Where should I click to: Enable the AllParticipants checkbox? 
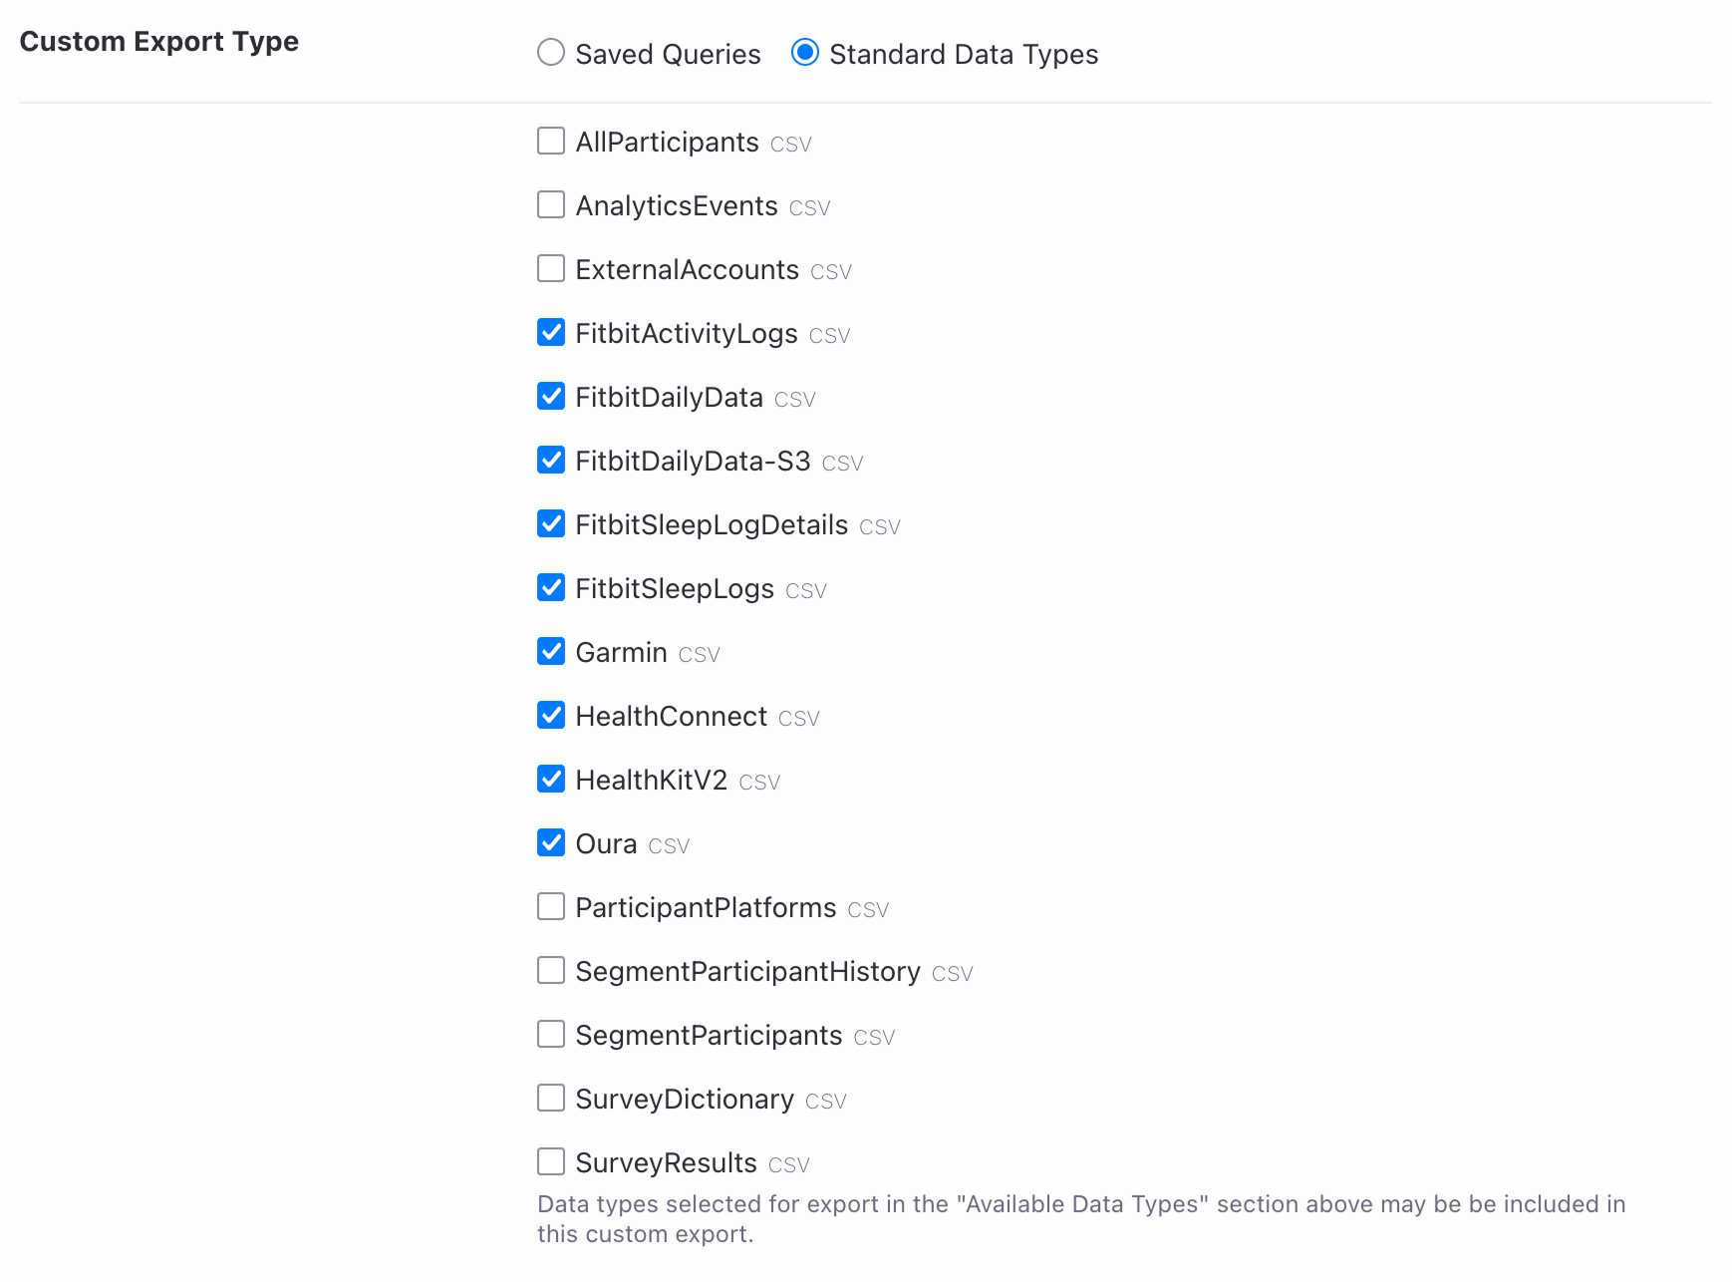551,142
